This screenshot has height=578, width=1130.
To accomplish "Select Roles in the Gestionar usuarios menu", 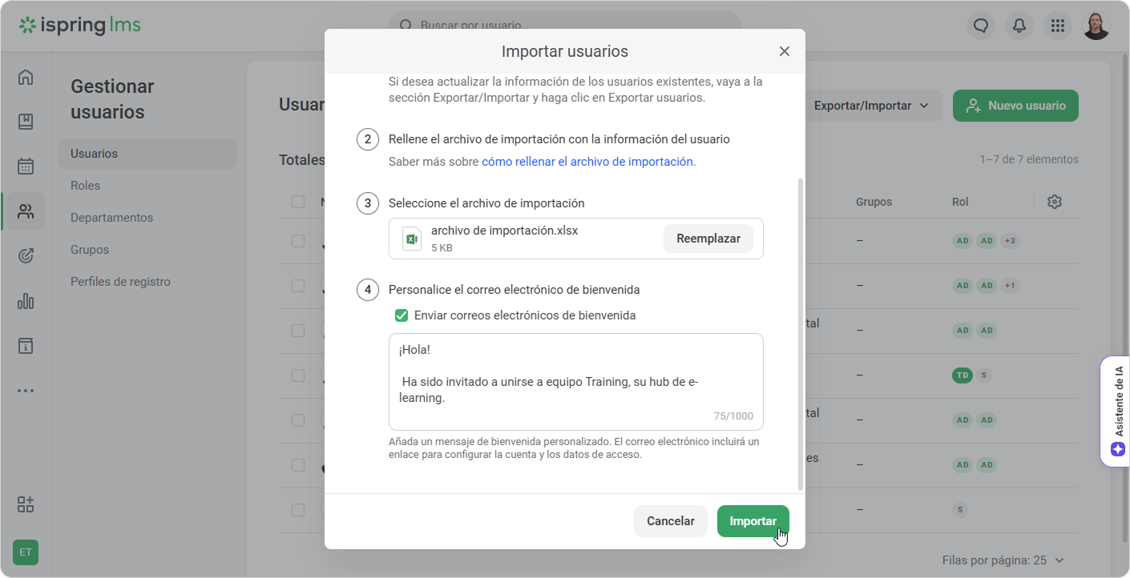I will (86, 186).
